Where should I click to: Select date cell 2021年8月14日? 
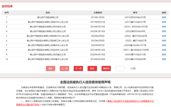(98, 50)
